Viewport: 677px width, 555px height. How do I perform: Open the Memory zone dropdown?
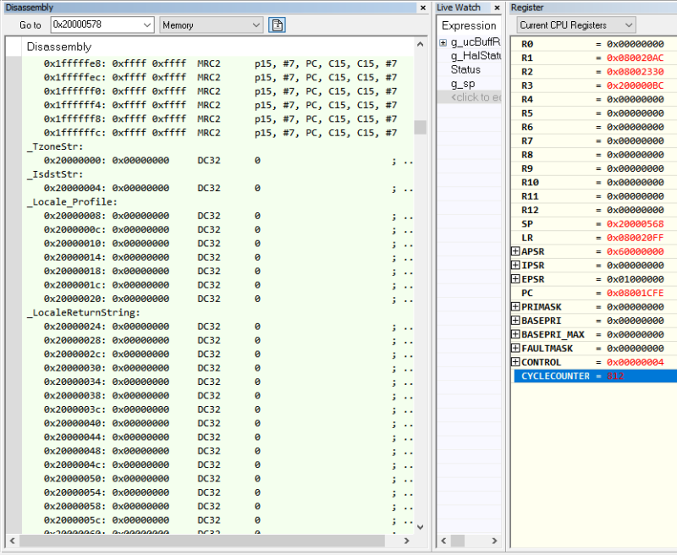256,25
